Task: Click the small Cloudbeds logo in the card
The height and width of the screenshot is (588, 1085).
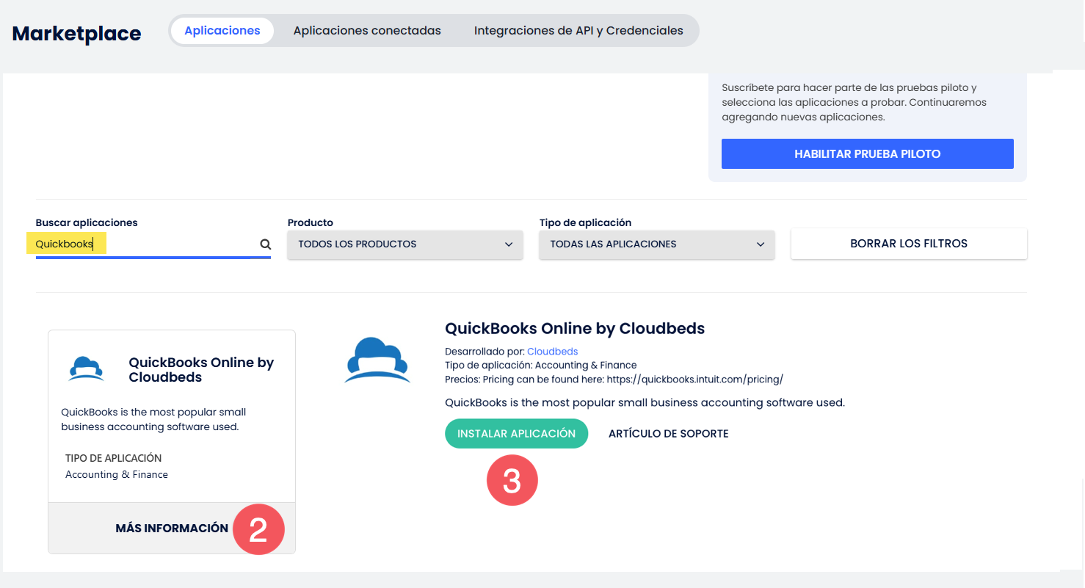Action: tap(86, 369)
